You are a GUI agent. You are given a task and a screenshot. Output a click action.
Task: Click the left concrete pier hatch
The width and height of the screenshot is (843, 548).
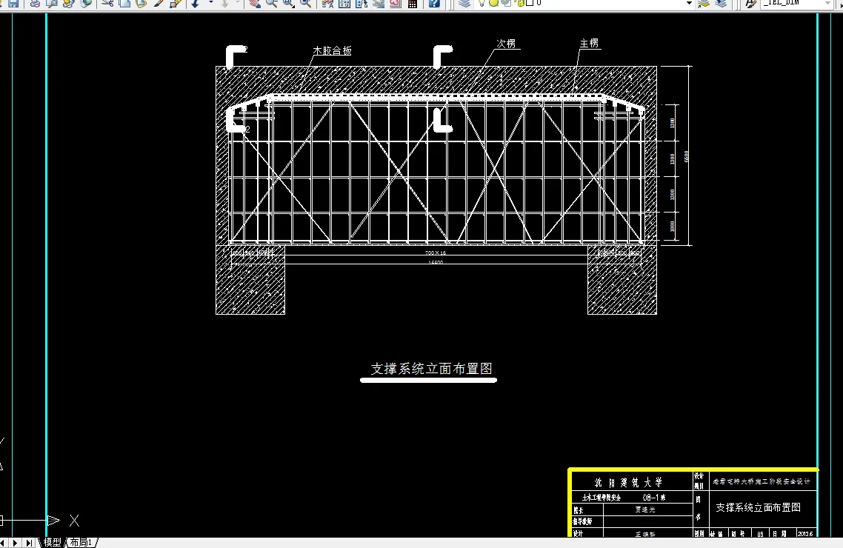click(250, 280)
